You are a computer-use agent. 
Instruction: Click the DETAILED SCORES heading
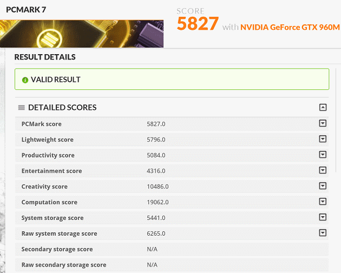pyautogui.click(x=62, y=108)
